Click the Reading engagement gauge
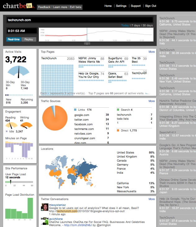 11,125
